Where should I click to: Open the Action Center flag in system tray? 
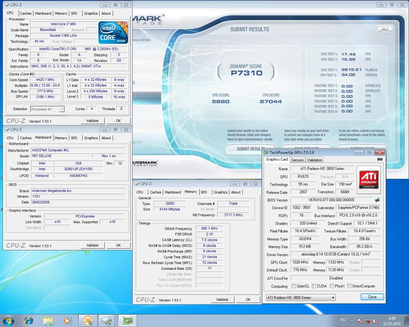coord(360,321)
